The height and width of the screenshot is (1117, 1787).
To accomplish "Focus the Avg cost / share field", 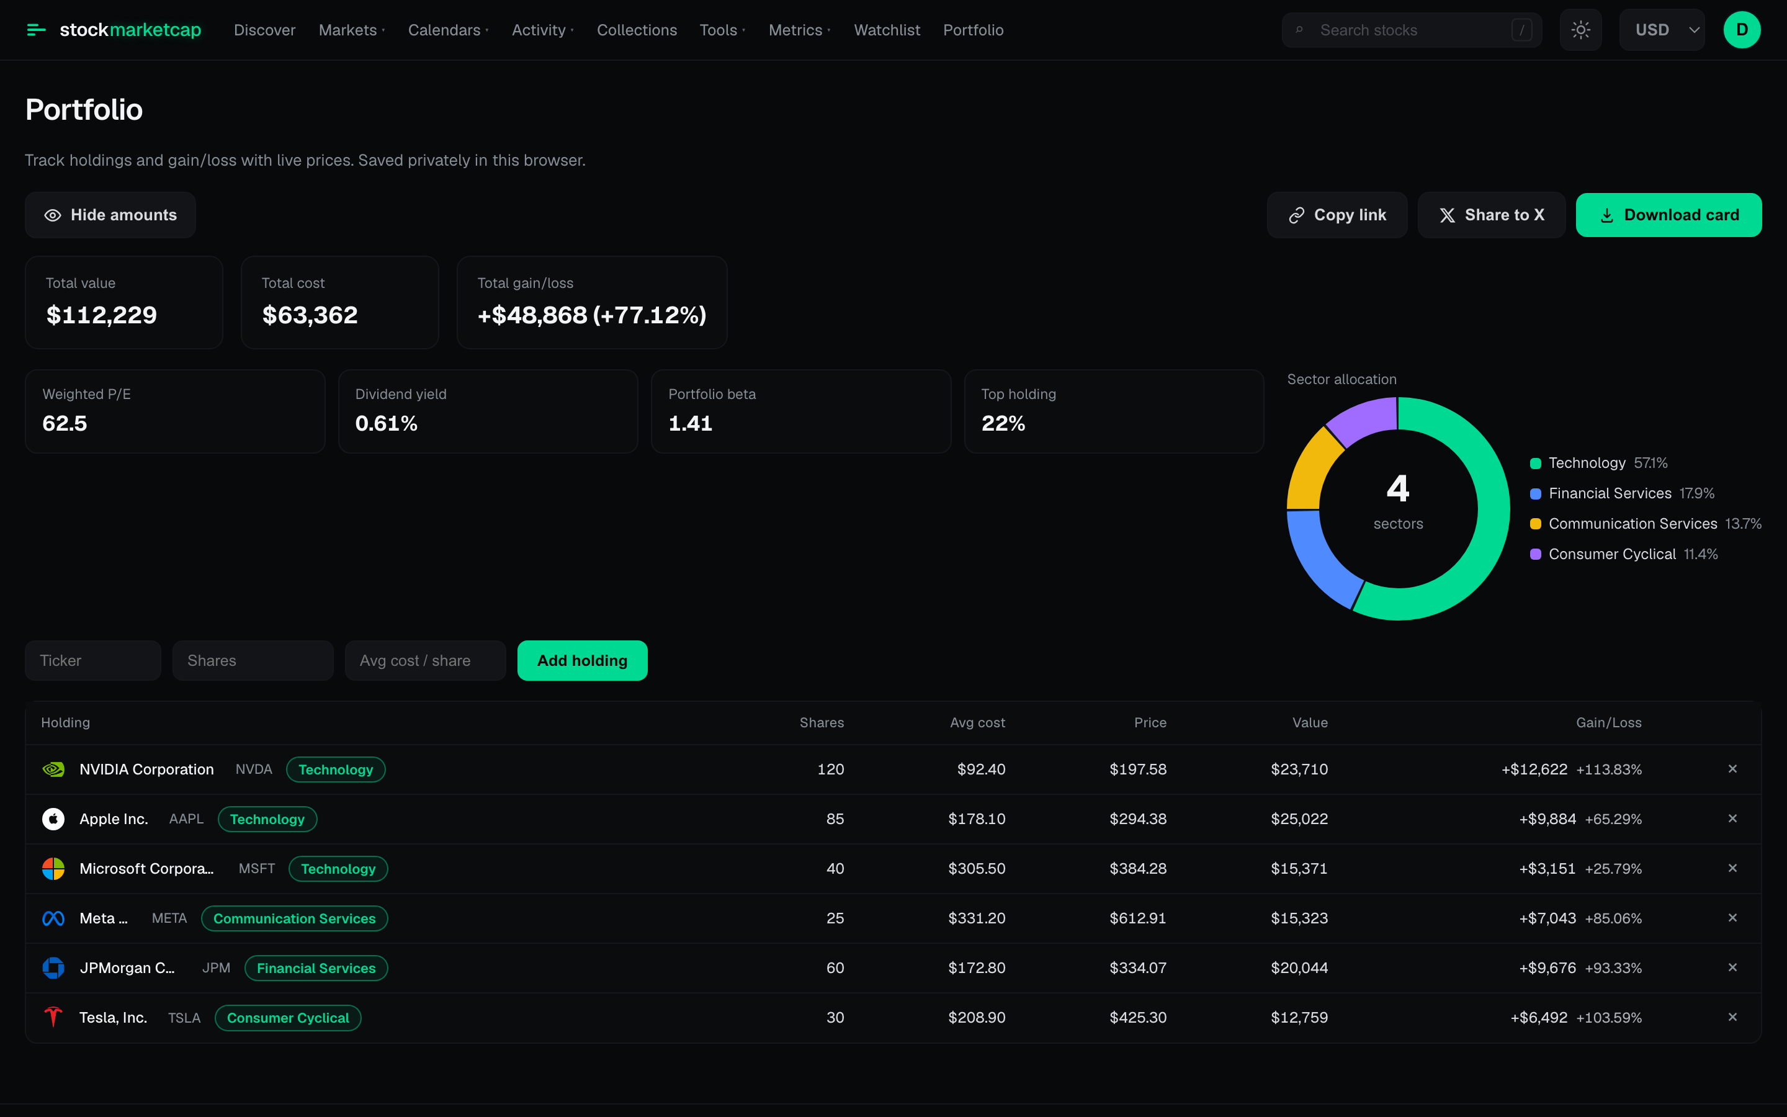I will pos(425,660).
